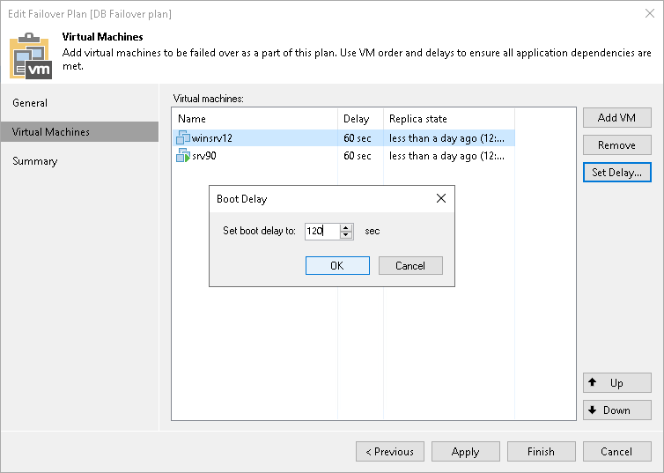This screenshot has width=664, height=473.
Task: Remove the selected virtual machine
Action: point(616,144)
